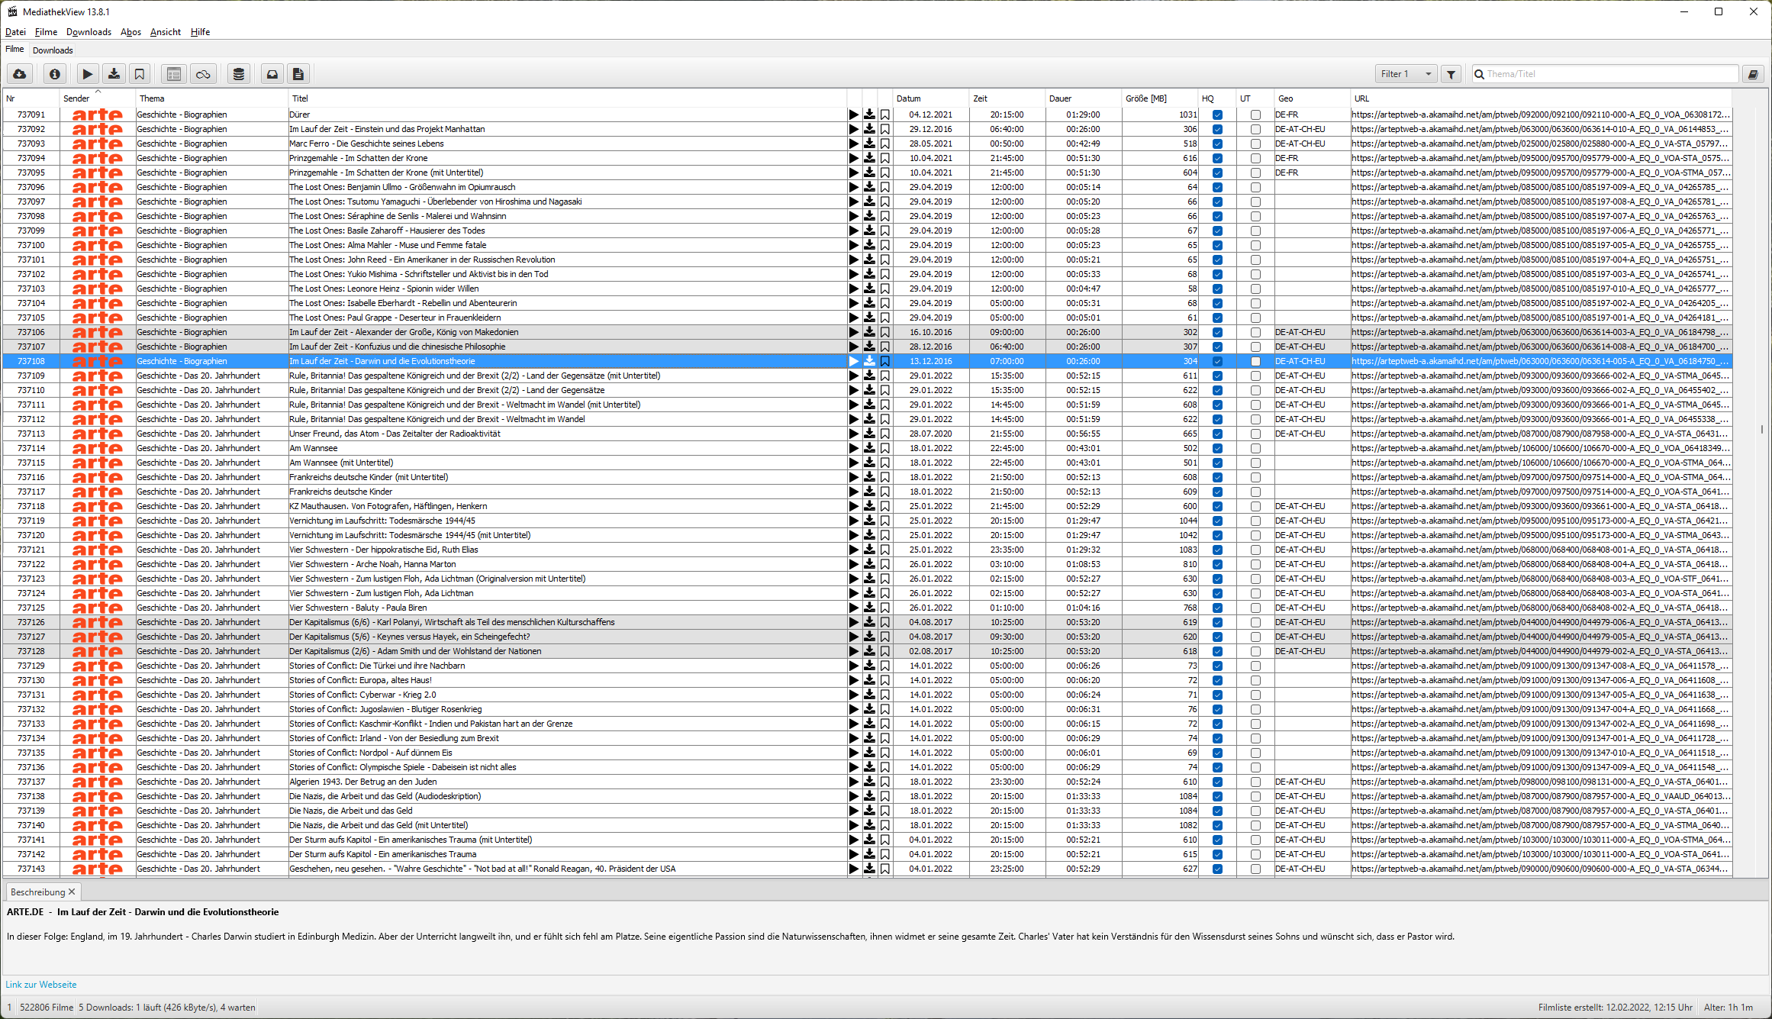This screenshot has height=1019, width=1772.
Task: Open the Filter 1 dropdown
Action: point(1406,74)
